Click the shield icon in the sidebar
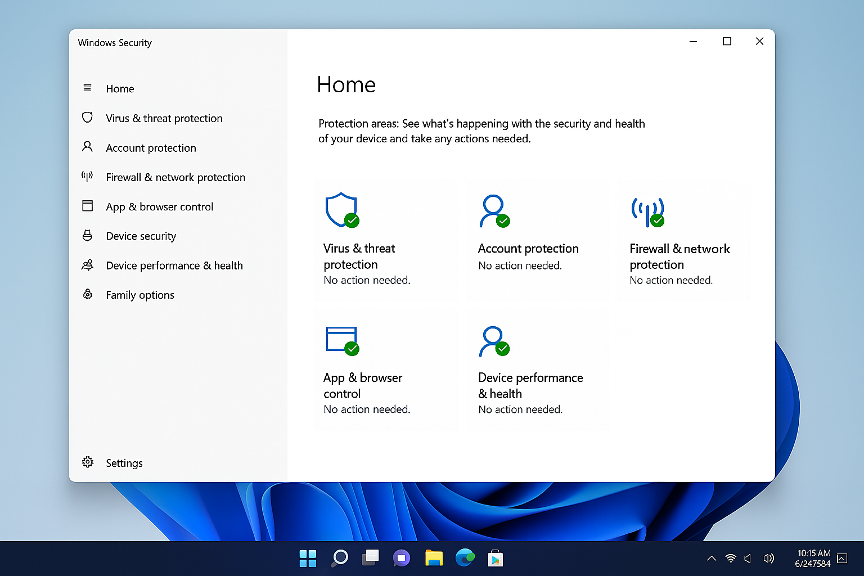The image size is (864, 576). click(x=87, y=117)
